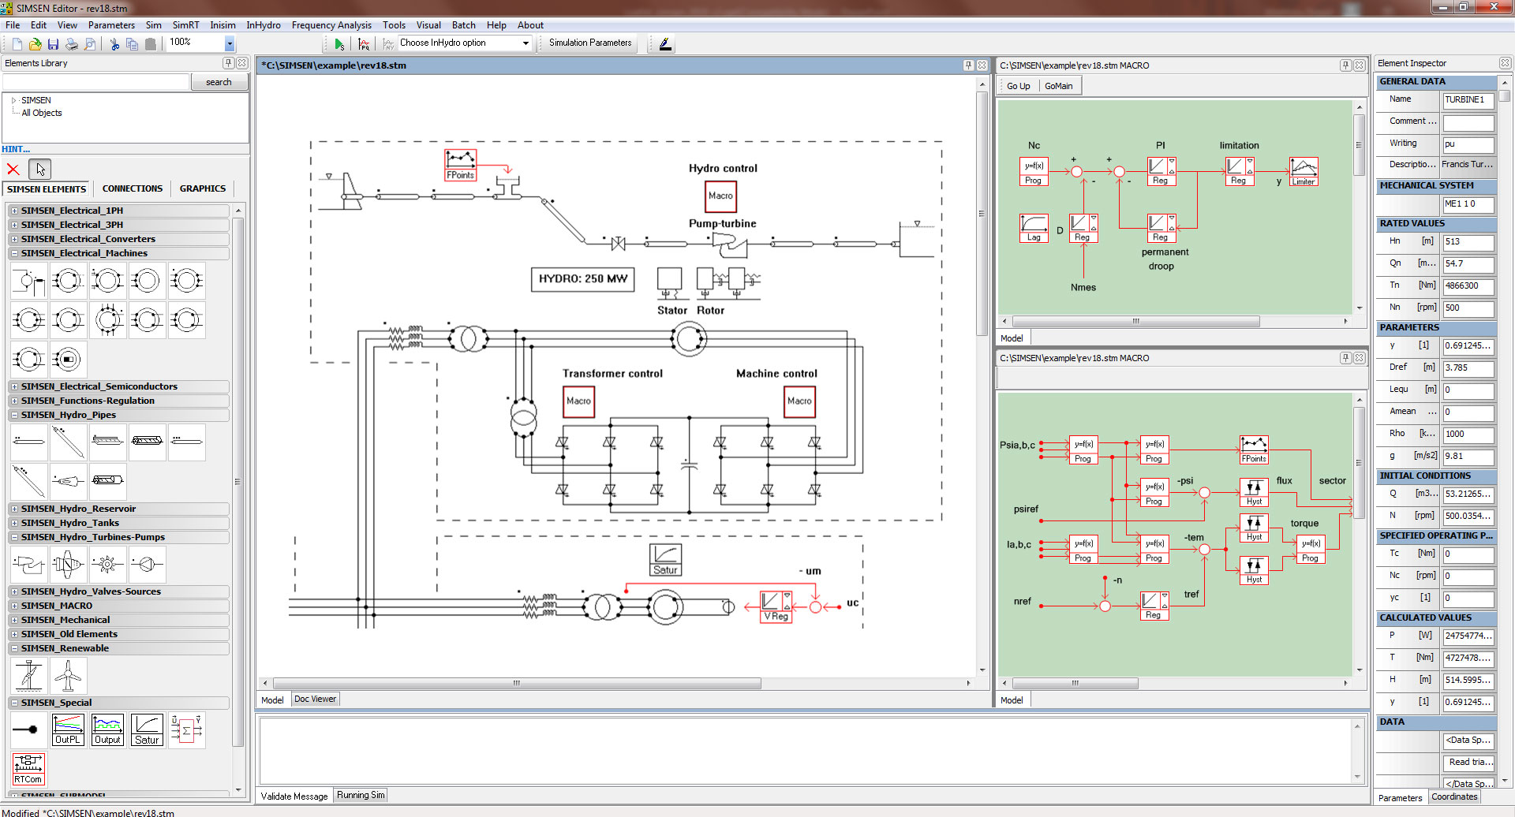Collapse the SIMSEN_Electrical_Machines category
1515x817 pixels.
tap(15, 253)
